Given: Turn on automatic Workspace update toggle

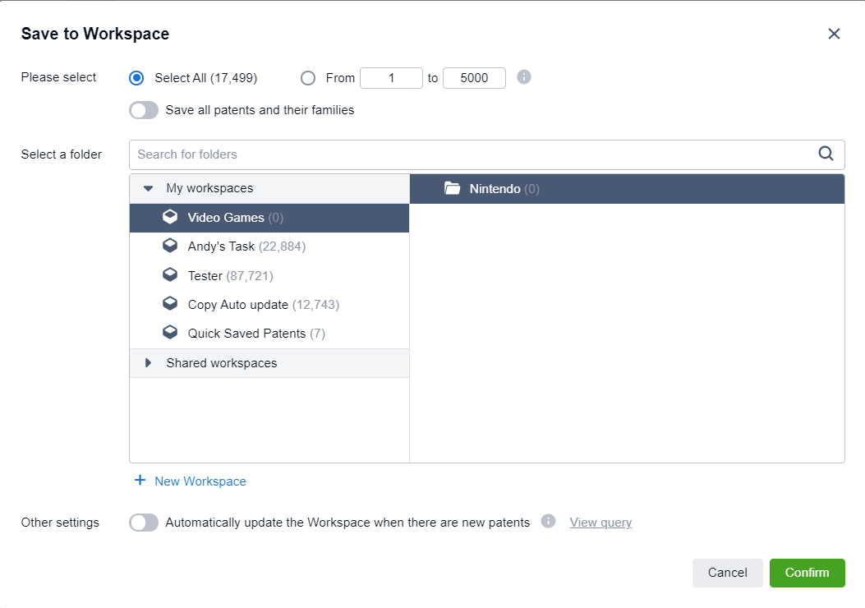Looking at the screenshot, I should 144,523.
